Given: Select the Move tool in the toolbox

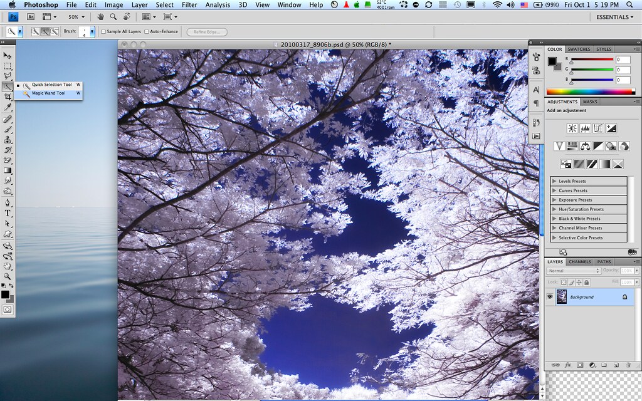Looking at the screenshot, I should 8,55.
